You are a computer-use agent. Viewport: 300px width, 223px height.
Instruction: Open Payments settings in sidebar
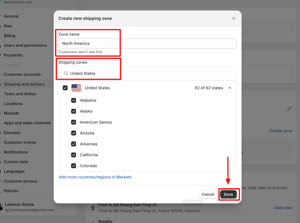point(13,55)
